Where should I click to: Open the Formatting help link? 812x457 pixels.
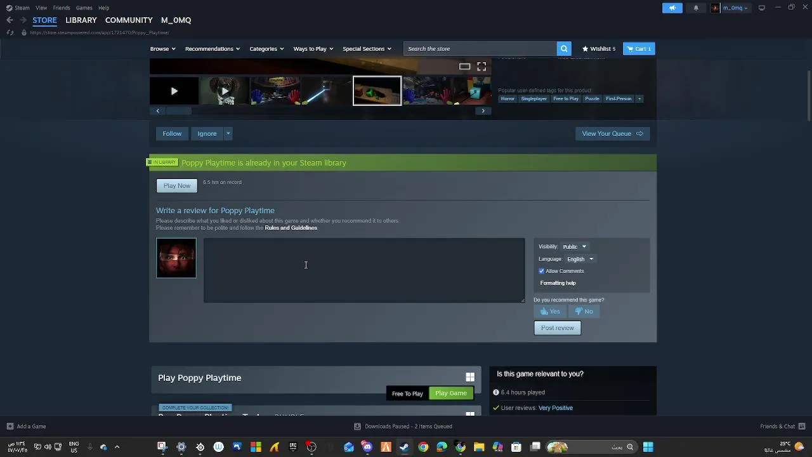click(x=558, y=283)
